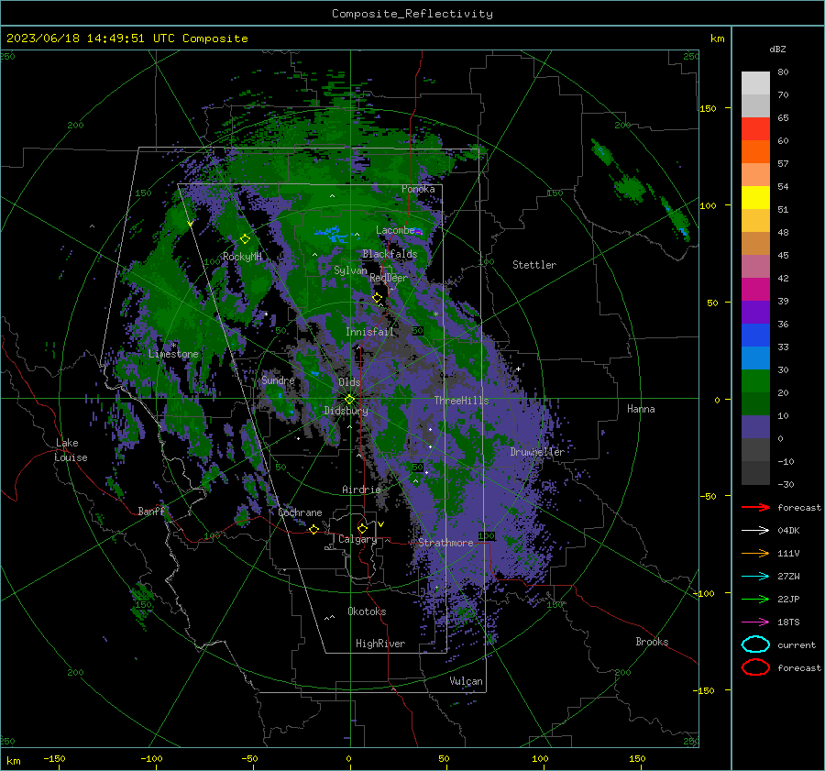Click the km unit label at top right
This screenshot has width=825, height=771.
tap(717, 39)
